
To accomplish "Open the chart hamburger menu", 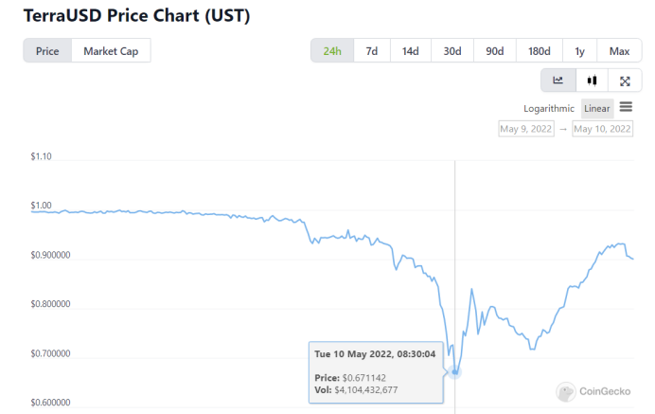I will 626,107.
